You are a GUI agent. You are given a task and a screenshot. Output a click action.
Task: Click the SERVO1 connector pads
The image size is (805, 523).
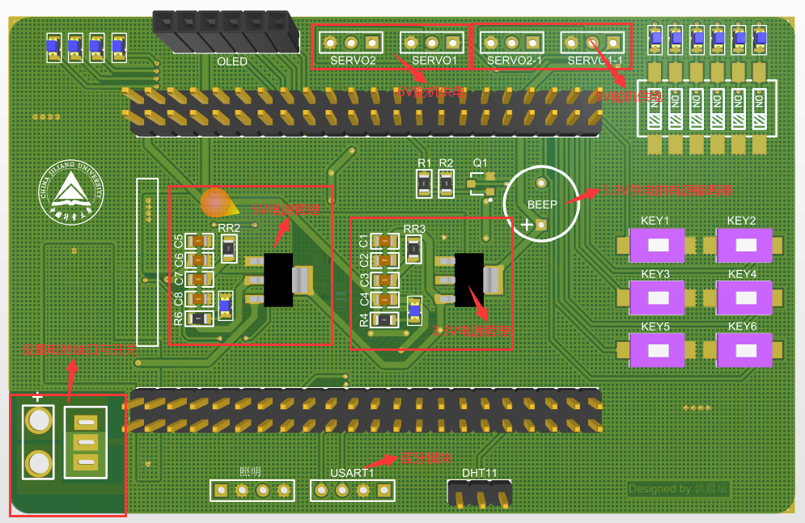431,42
